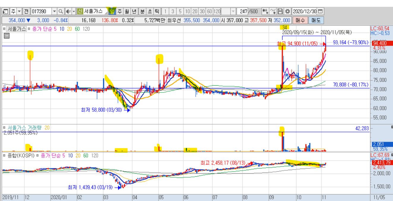
Task: Click the 매도 sell button
Action: 316,20
